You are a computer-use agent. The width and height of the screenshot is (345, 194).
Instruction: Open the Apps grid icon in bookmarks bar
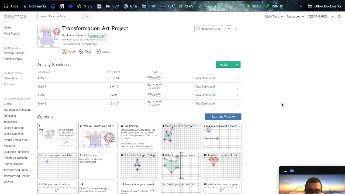click(x=6, y=6)
